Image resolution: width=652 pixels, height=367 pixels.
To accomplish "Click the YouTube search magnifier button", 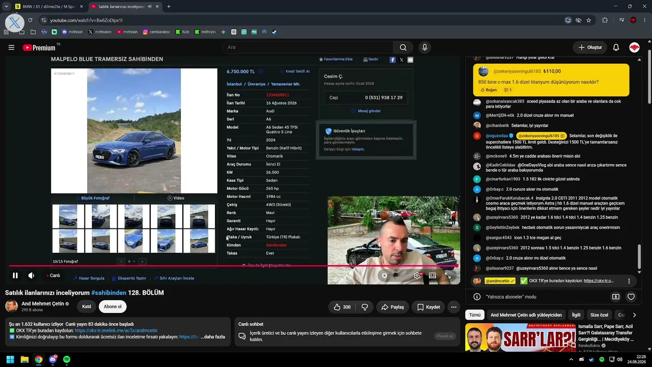I will click(x=403, y=47).
